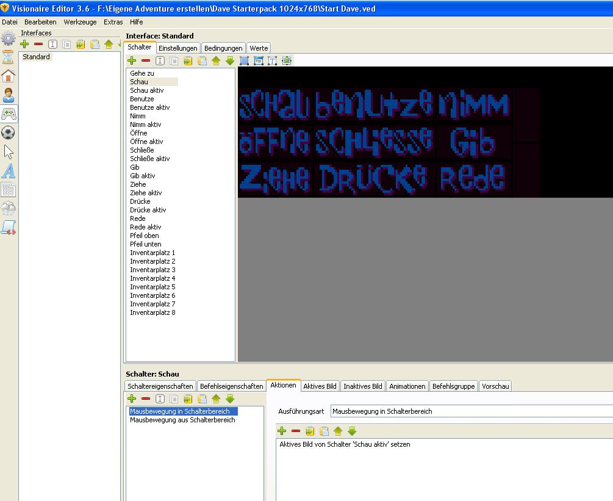Open the Fonts letter A section
The width and height of the screenshot is (613, 501).
pyautogui.click(x=8, y=171)
